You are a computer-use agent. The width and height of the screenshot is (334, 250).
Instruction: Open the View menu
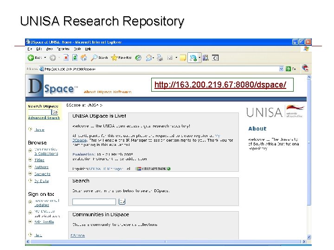click(49, 49)
